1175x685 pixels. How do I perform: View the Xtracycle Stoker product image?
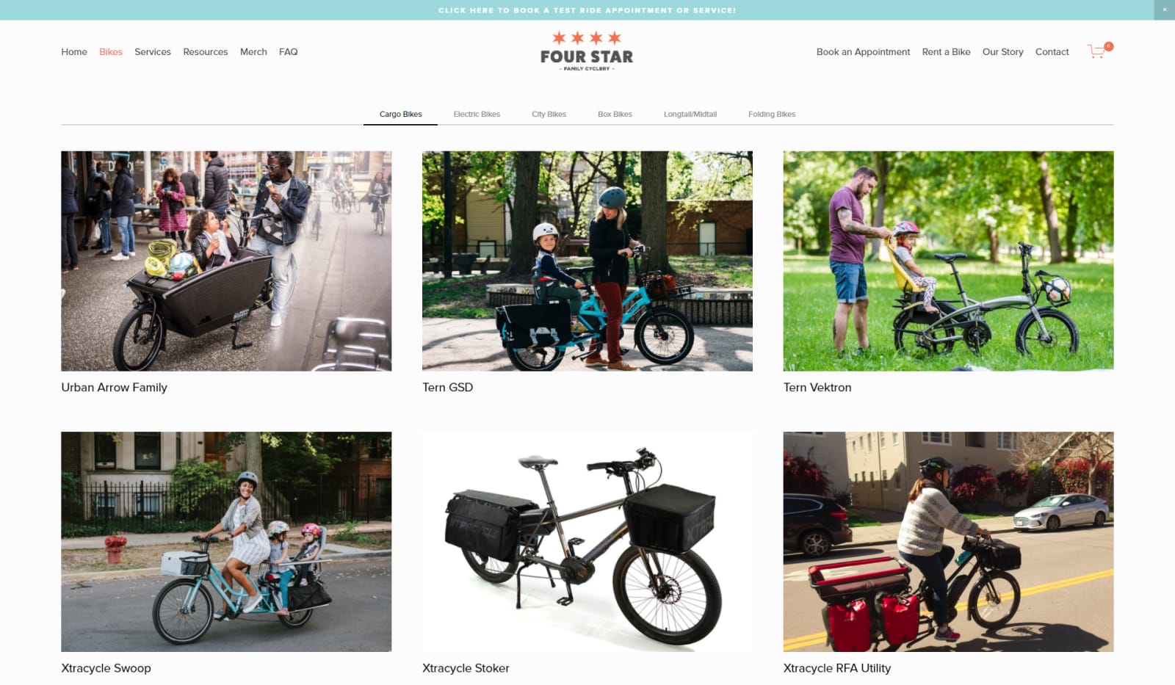(x=587, y=542)
